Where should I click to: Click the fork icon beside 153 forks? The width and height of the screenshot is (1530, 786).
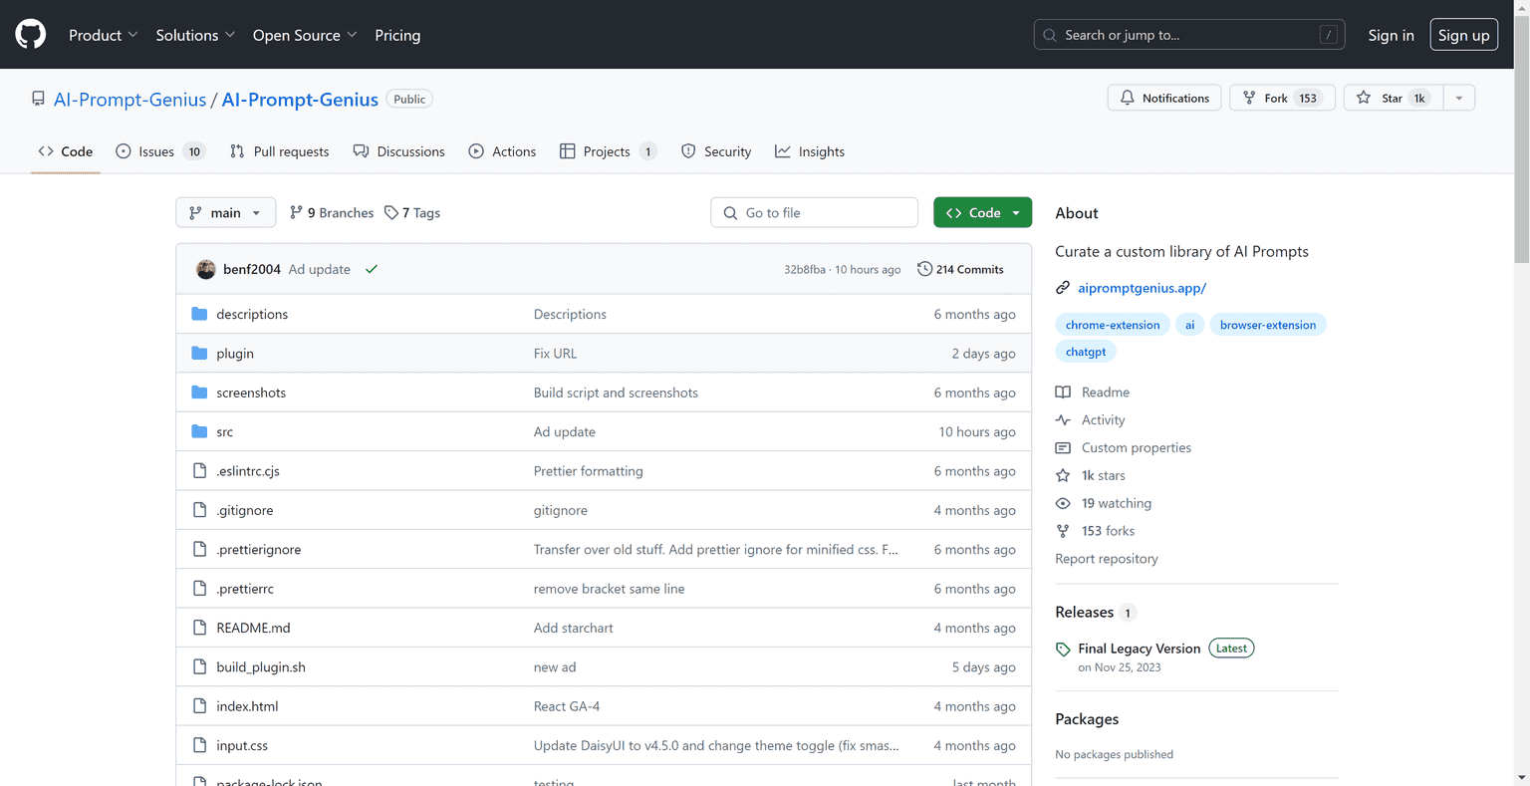(x=1063, y=531)
